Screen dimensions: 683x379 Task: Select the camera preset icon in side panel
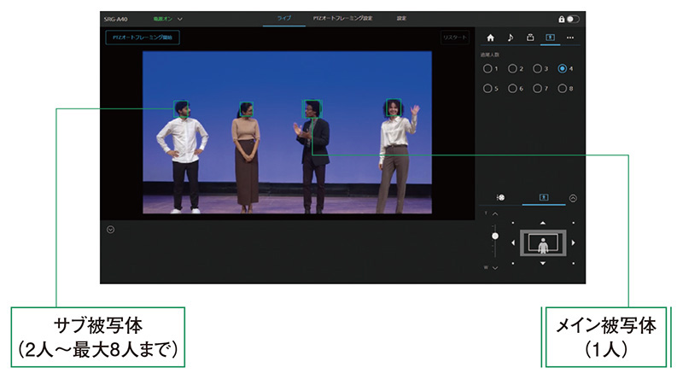point(529,38)
